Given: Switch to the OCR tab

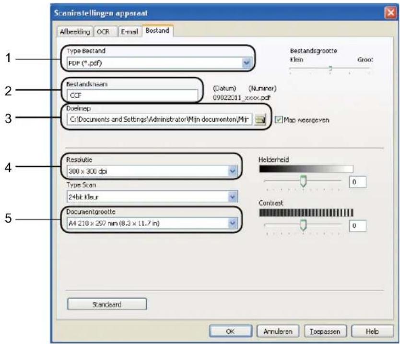Looking at the screenshot, I should coord(106,32).
